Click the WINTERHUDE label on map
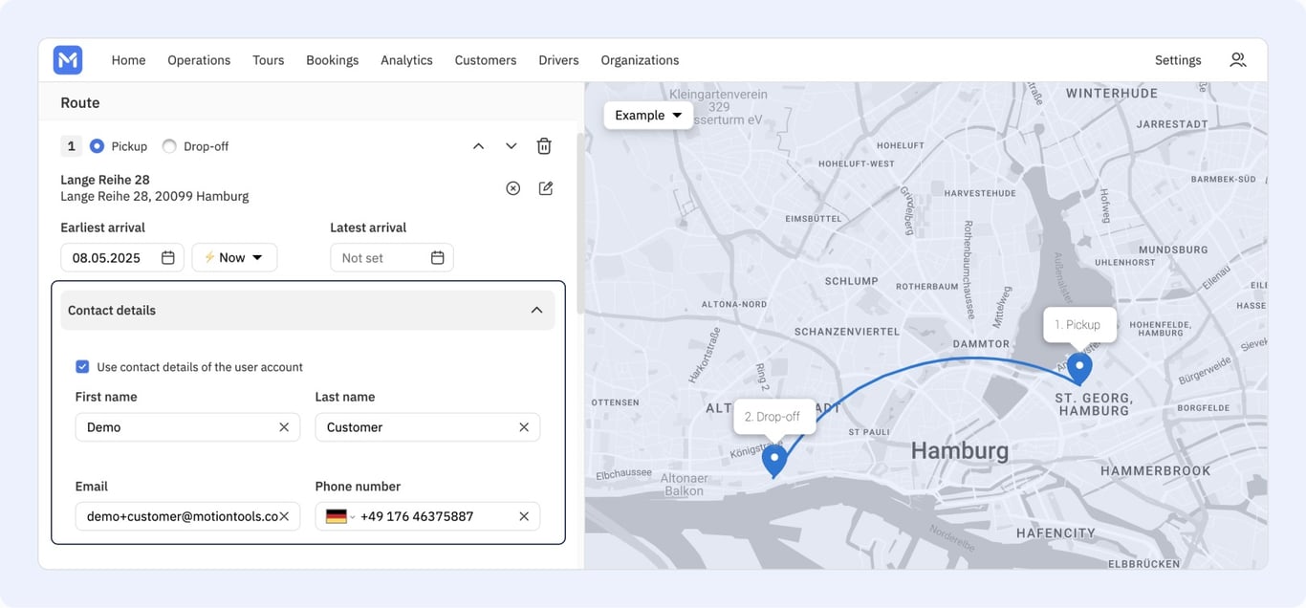Viewport: 1306px width, 608px height. (1112, 94)
